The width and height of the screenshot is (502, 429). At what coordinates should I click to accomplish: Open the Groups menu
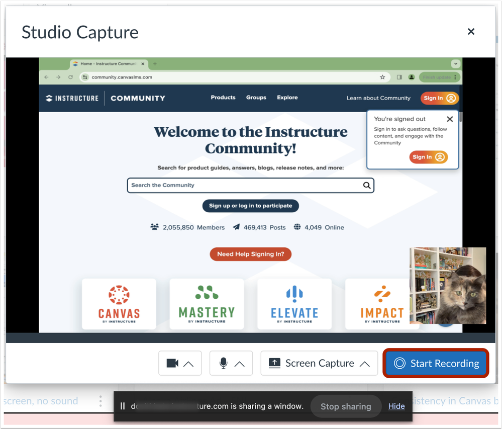pyautogui.click(x=256, y=98)
